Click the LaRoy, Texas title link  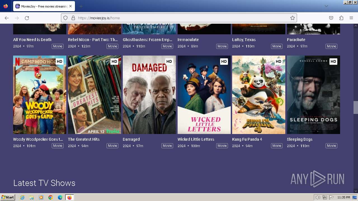244,40
